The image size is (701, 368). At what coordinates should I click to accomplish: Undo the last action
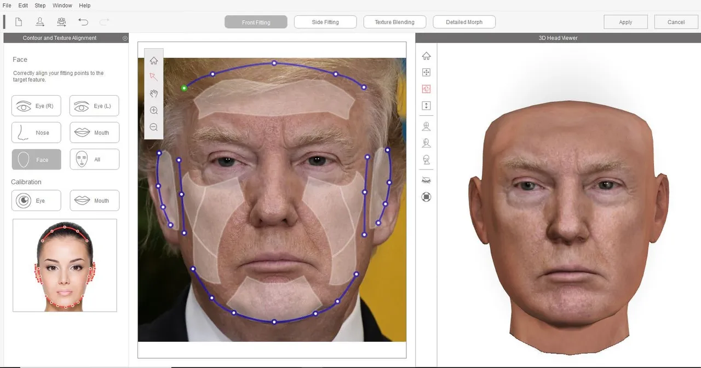tap(83, 22)
